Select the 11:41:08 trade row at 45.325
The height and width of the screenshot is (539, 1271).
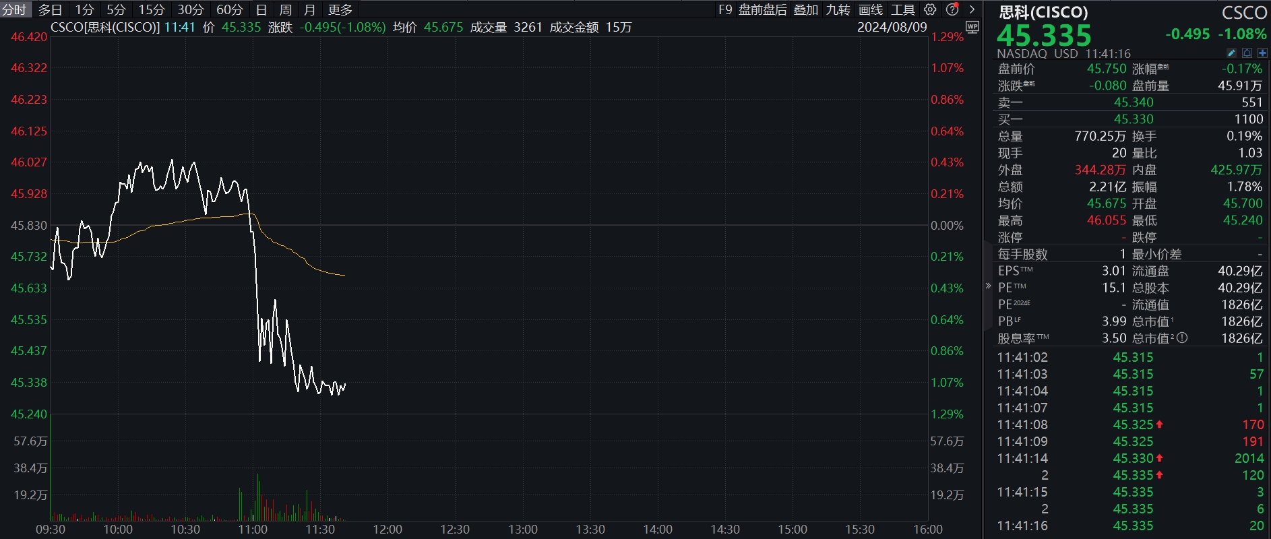tap(1130, 424)
